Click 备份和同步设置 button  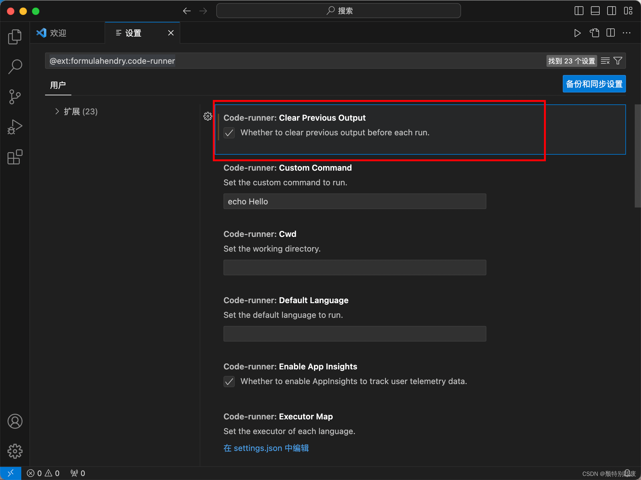594,84
